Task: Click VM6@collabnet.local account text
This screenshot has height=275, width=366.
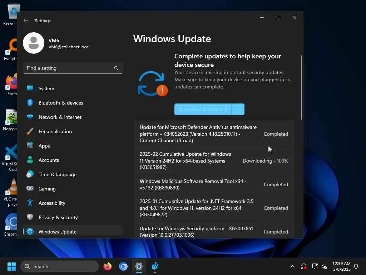Action: tap(69, 47)
